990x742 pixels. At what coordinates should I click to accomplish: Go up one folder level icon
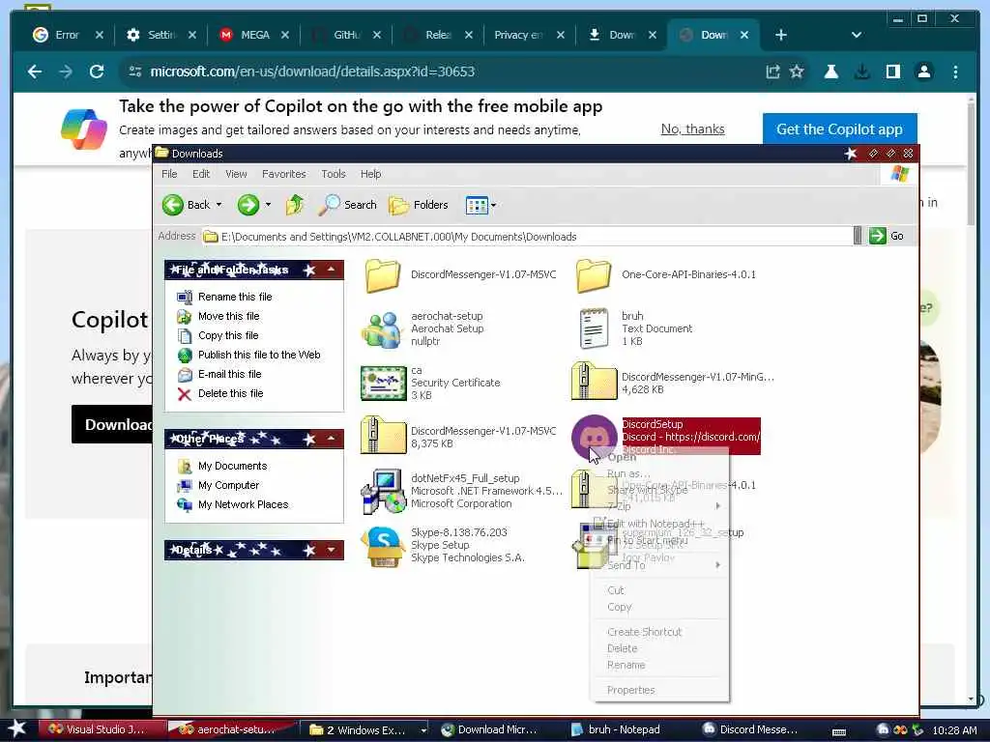coord(294,205)
